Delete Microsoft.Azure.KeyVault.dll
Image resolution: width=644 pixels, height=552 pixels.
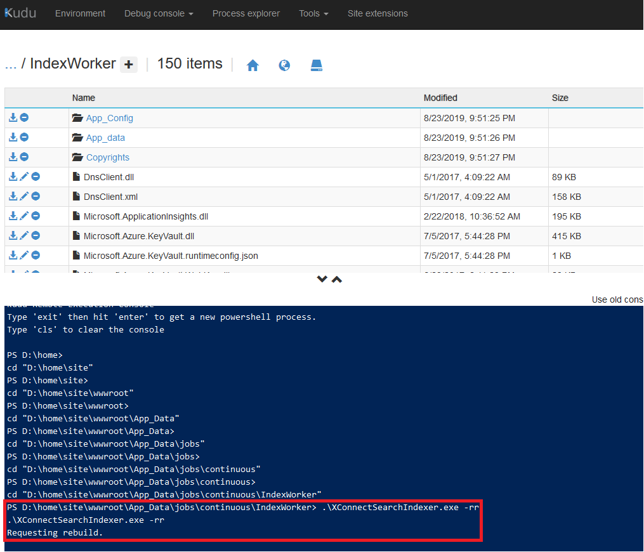(x=36, y=236)
